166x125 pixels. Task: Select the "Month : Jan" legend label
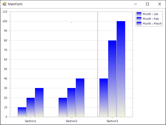tap(150, 14)
